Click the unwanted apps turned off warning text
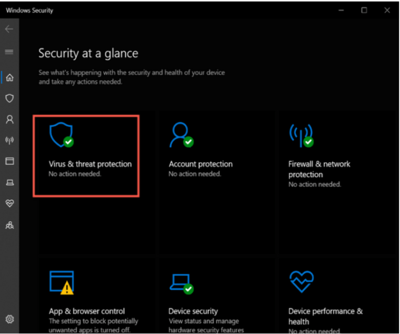The width and height of the screenshot is (400, 334). 93,325
